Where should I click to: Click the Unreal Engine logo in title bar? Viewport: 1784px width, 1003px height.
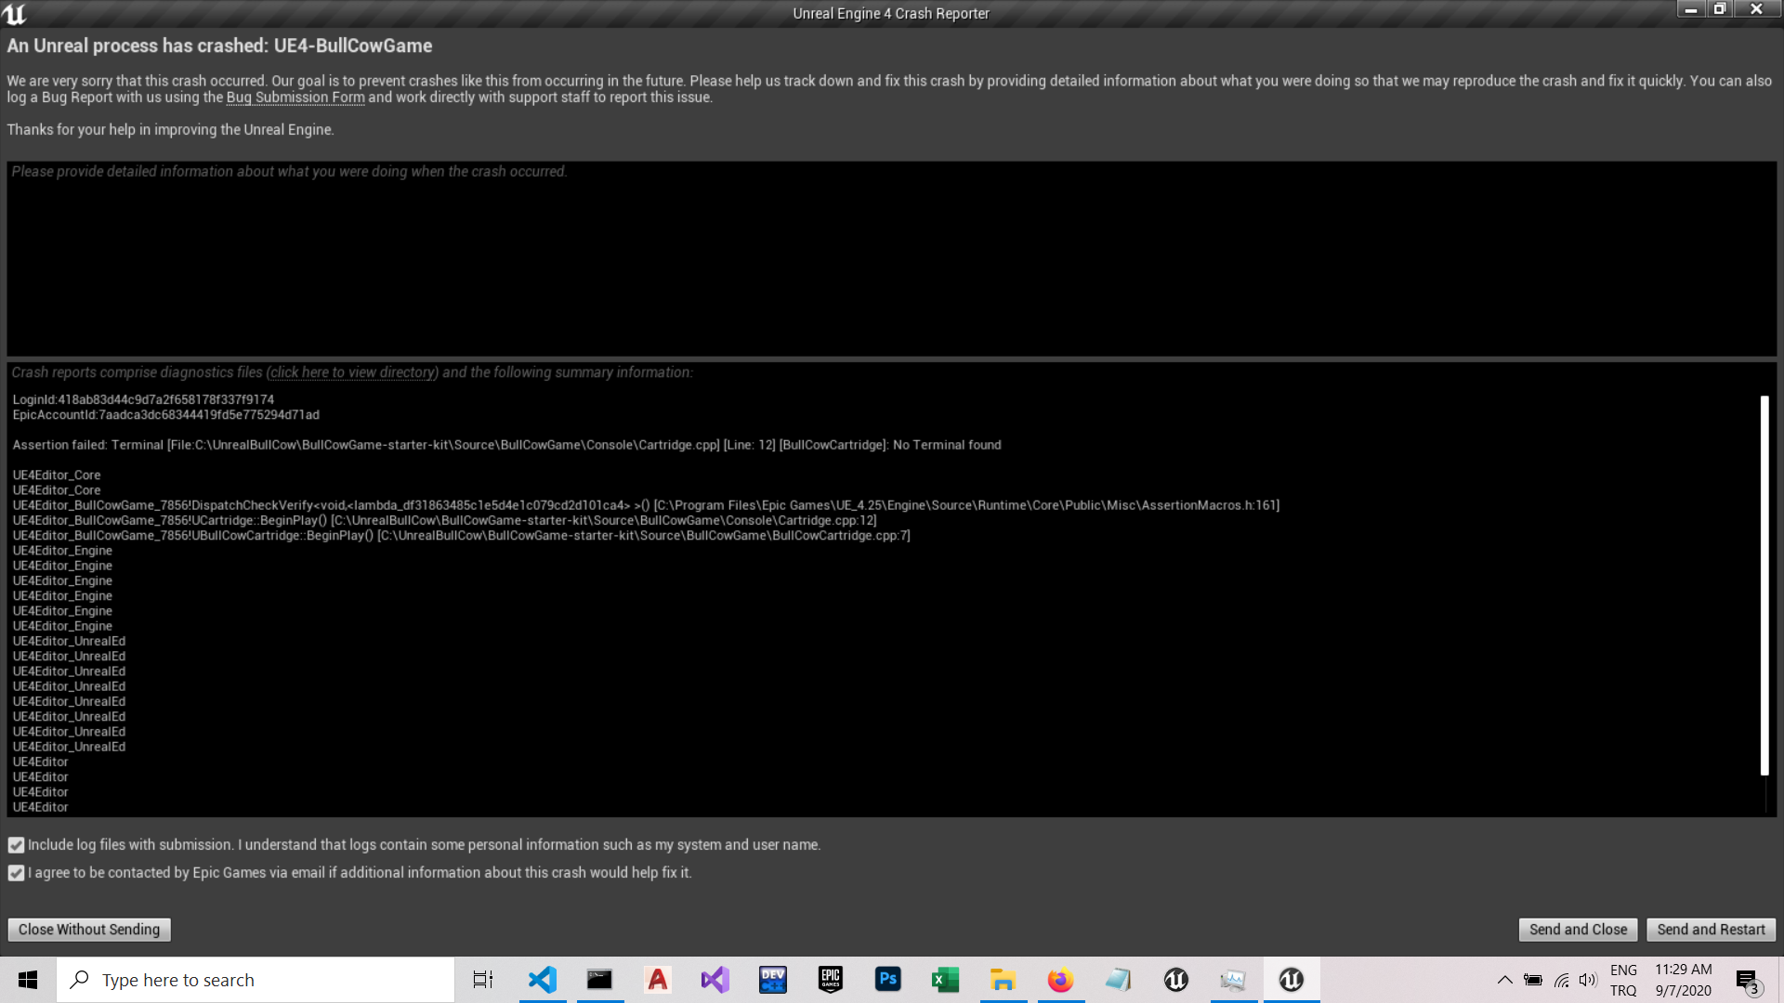pos(15,13)
